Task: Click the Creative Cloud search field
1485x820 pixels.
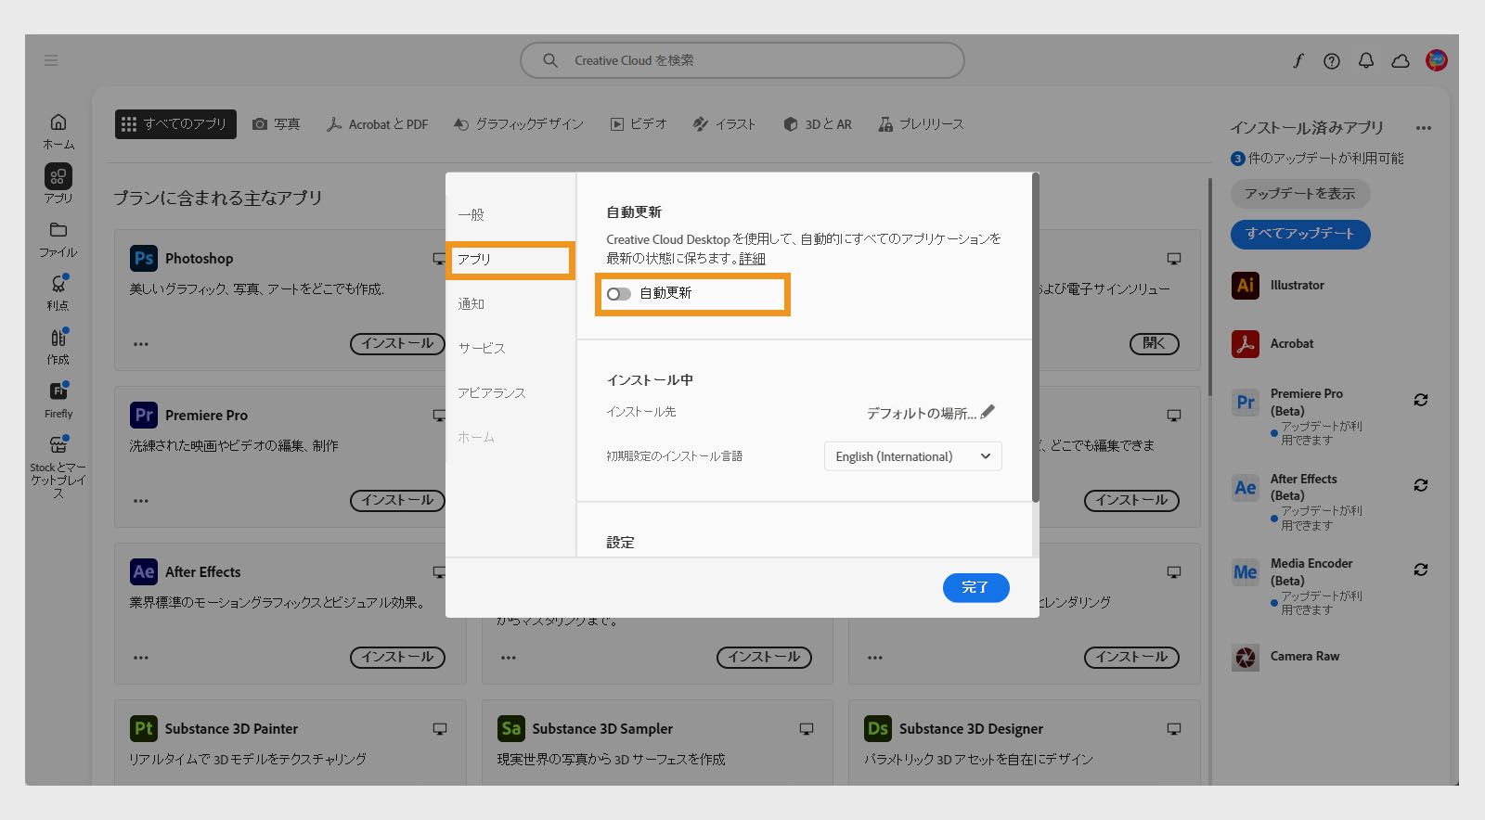Action: click(742, 60)
